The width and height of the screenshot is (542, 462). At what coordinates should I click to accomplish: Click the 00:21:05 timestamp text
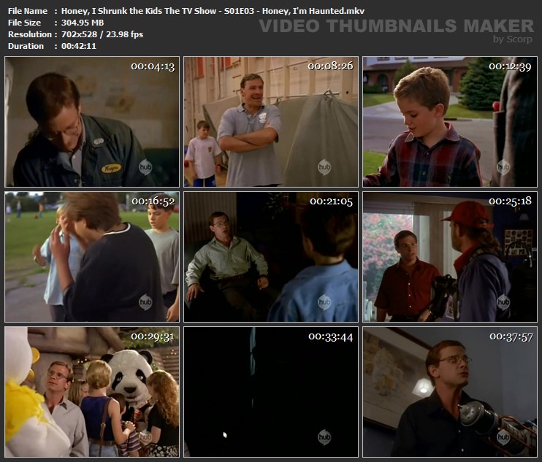(x=332, y=201)
